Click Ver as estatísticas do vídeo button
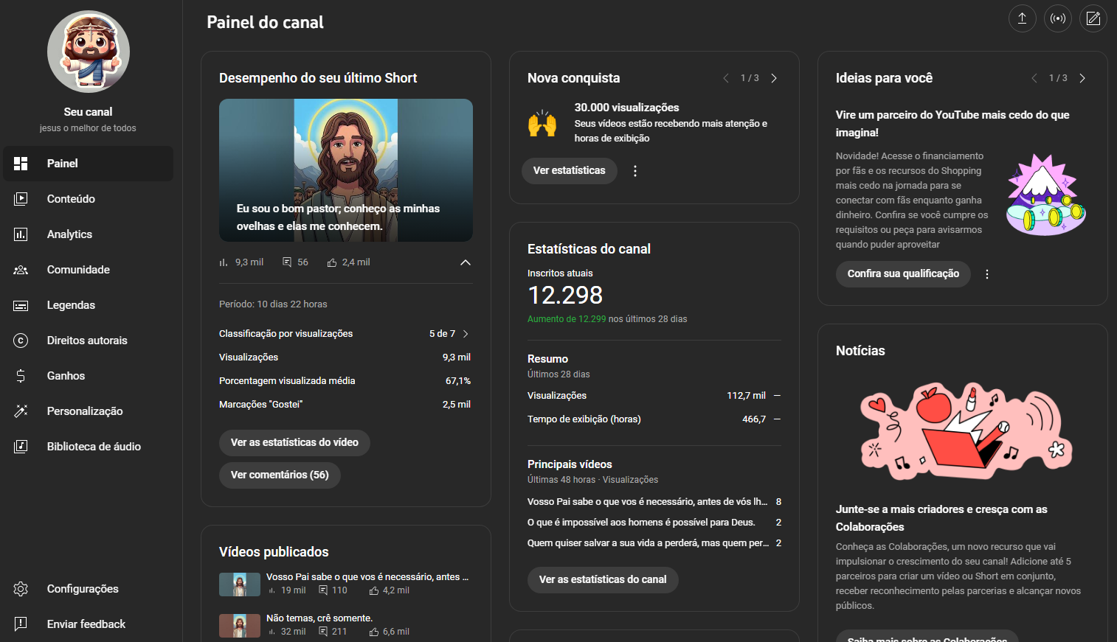The image size is (1117, 642). [294, 443]
